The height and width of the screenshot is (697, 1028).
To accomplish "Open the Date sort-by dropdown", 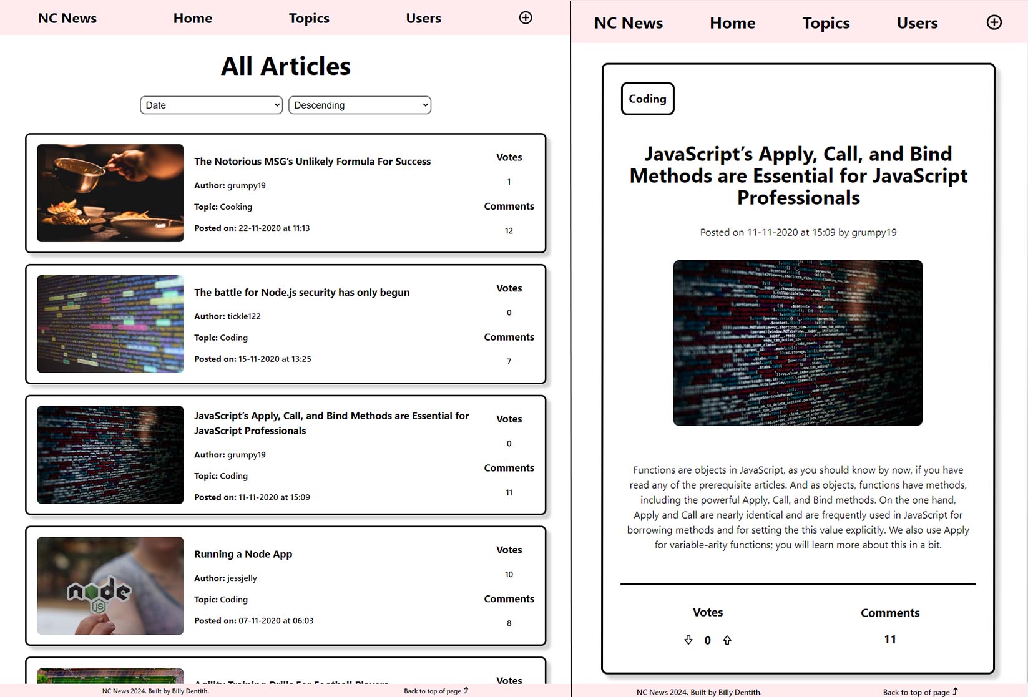I will coord(212,105).
